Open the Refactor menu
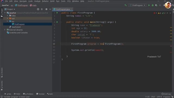This screenshot has height=98, width=174. point(45,1)
